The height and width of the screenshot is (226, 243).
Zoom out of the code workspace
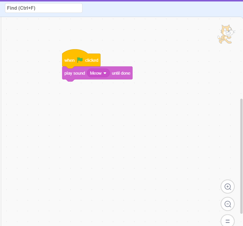click(228, 204)
